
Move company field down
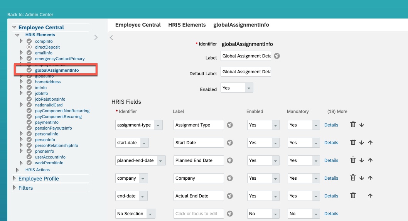pyautogui.click(x=362, y=178)
